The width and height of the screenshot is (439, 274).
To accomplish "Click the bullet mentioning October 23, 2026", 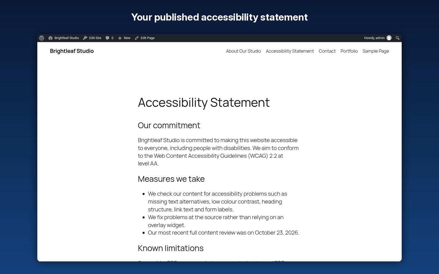I will pos(224,233).
